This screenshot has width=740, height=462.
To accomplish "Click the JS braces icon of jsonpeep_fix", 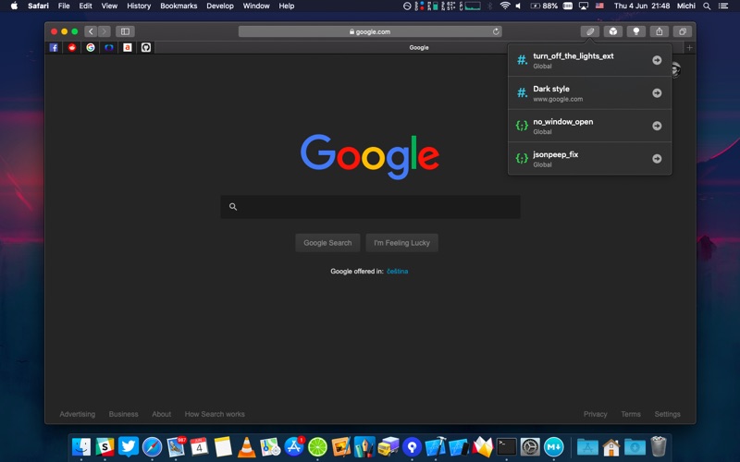I will click(x=522, y=158).
